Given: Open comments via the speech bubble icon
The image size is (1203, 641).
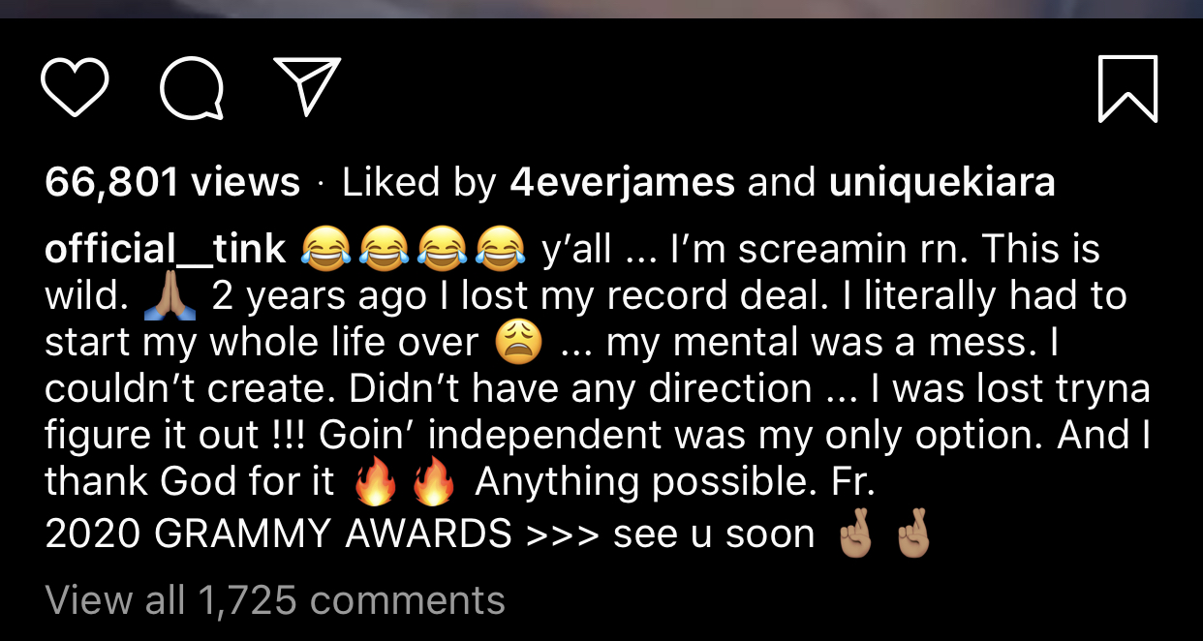Looking at the screenshot, I should pyautogui.click(x=192, y=88).
